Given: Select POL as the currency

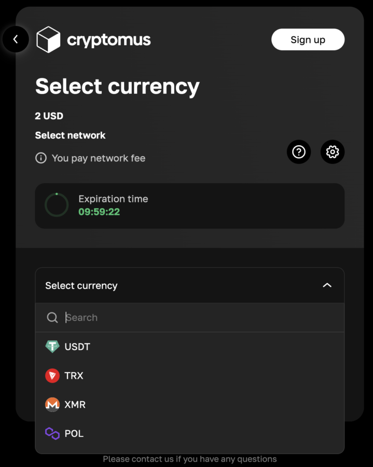Looking at the screenshot, I should pos(74,434).
